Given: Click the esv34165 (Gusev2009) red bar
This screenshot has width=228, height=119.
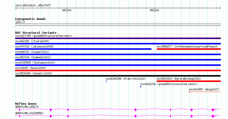Looking at the screenshot, I should [118, 70].
